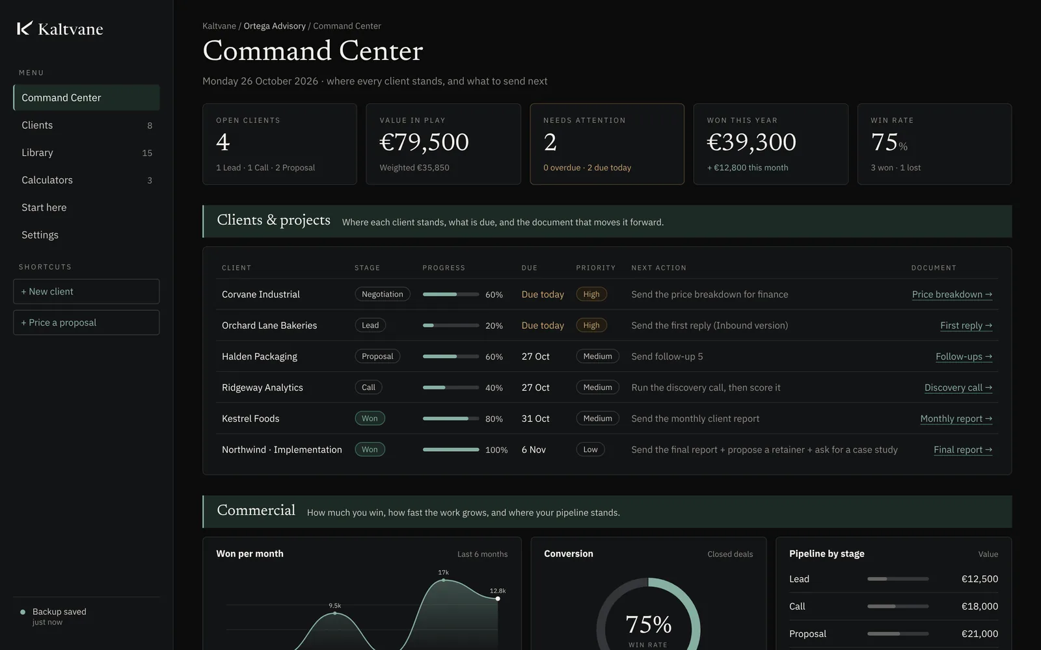Click the 9.5k peak on chart
The height and width of the screenshot is (650, 1041).
pos(335,613)
